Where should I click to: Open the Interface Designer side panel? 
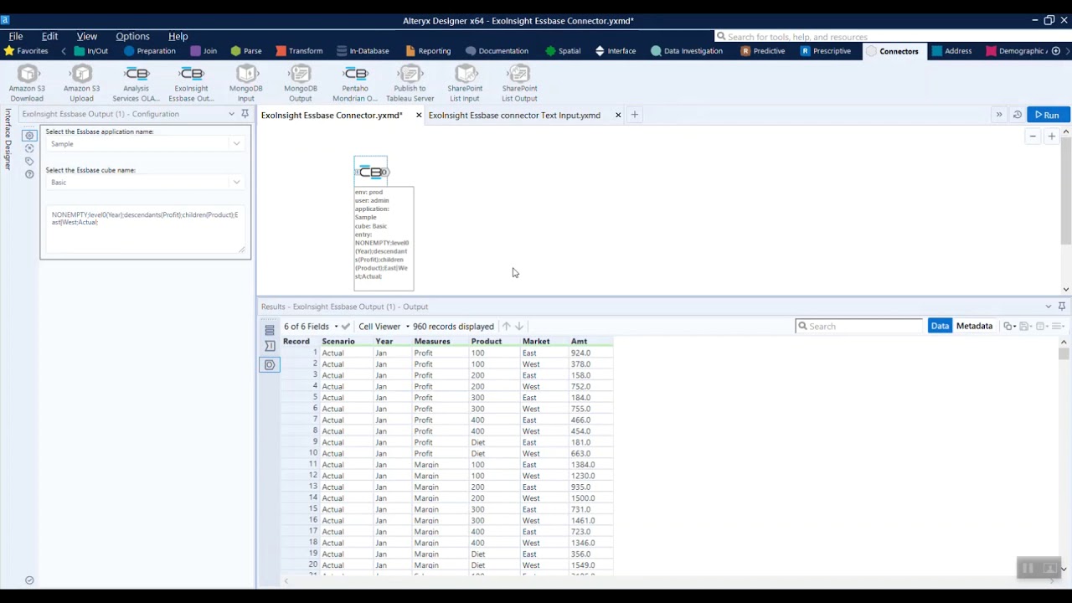point(8,139)
